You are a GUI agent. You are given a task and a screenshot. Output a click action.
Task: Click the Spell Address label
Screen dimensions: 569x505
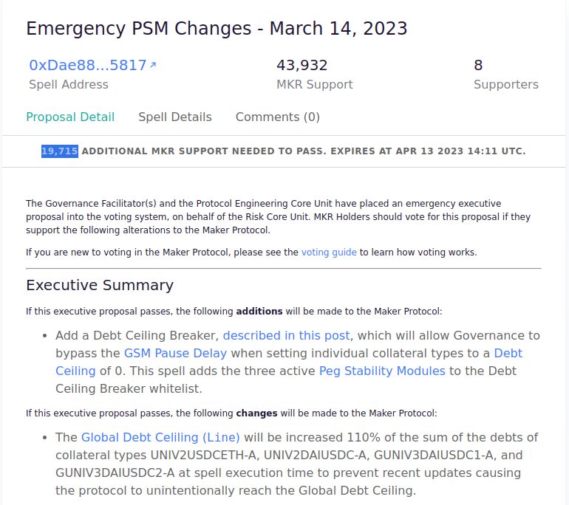(69, 84)
